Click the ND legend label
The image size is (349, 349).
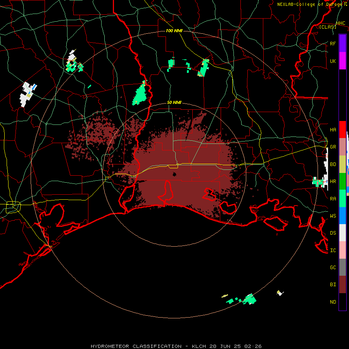point(333,302)
